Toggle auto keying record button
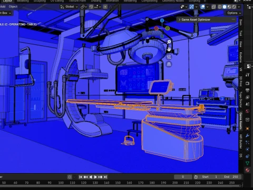 [x=70, y=177]
